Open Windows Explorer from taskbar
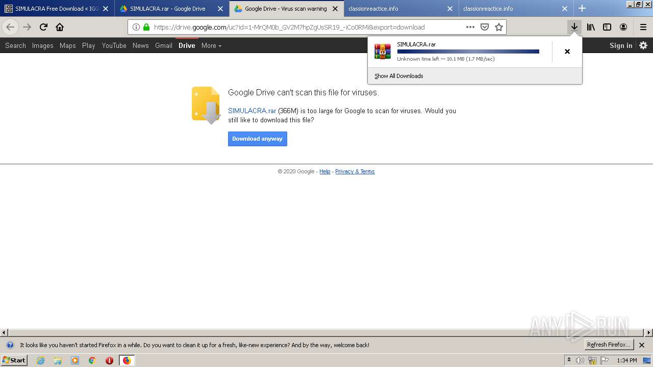Image resolution: width=653 pixels, height=367 pixels. [x=58, y=360]
